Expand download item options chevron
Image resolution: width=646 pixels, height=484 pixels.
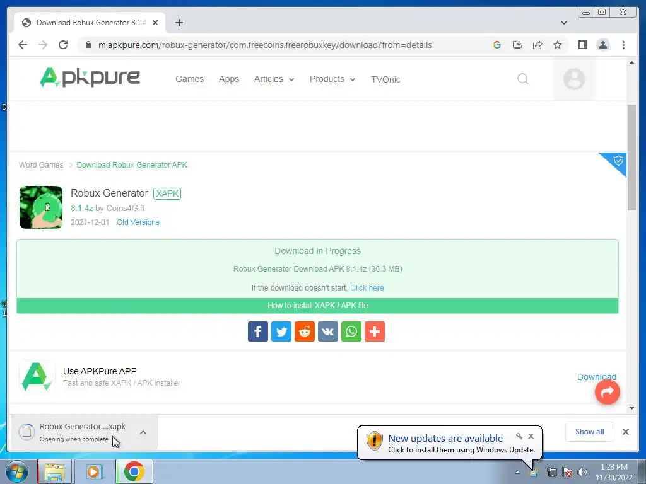coord(143,432)
